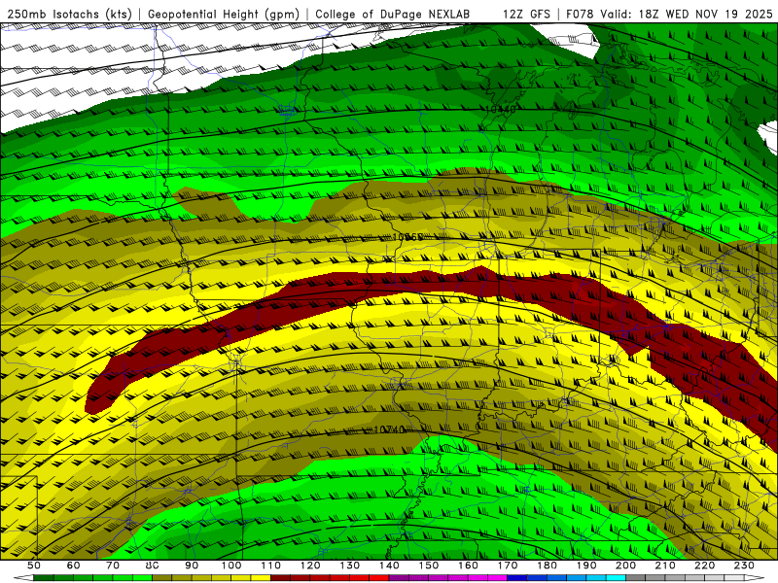Viewport: 778px width, 583px height.
Task: Click the 10740 height contour label
Action: click(x=389, y=429)
